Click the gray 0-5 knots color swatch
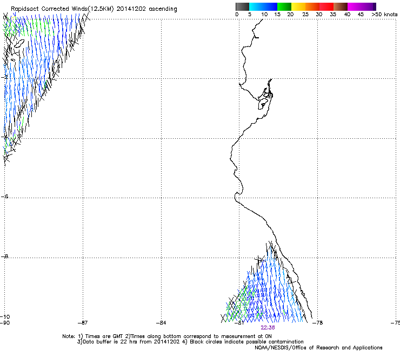Screen dimensions: 400x351 click(x=242, y=6)
